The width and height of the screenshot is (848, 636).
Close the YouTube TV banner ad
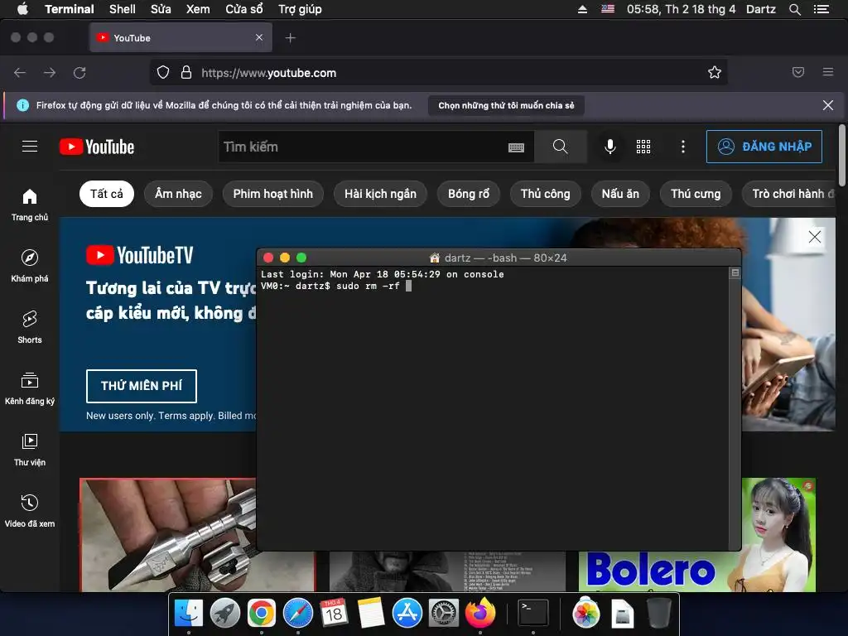(x=815, y=236)
